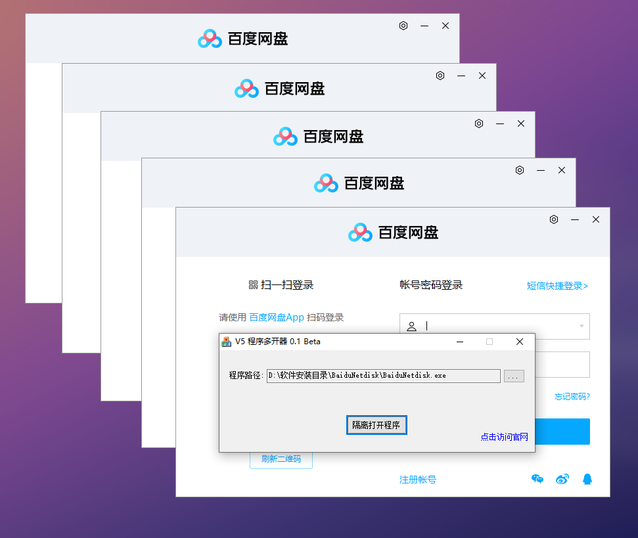Click Baidu Netdisk cloud logo in fourth window
The image size is (638, 538).
326,183
